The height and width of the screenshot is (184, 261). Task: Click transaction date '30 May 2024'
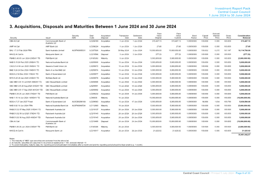pyautogui.click(x=123, y=50)
